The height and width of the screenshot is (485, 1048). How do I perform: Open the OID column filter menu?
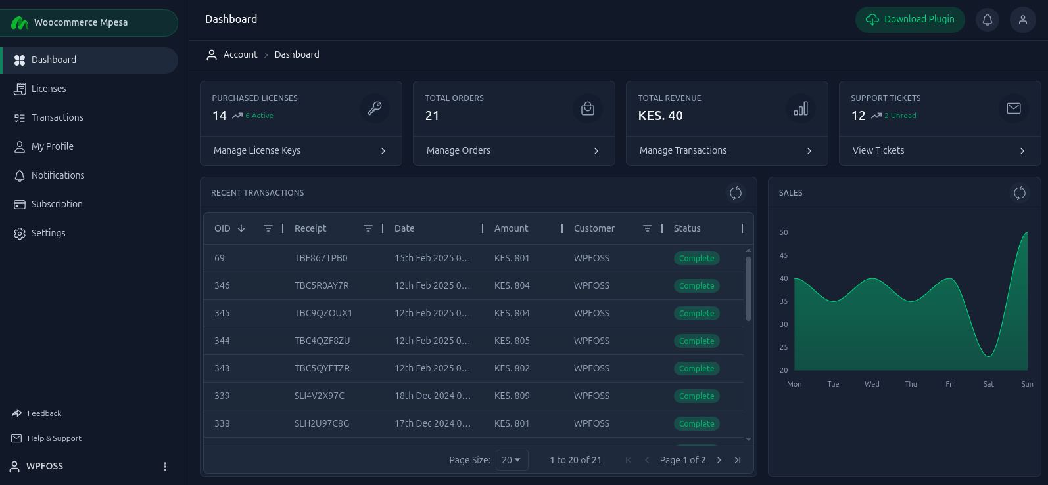(x=268, y=228)
